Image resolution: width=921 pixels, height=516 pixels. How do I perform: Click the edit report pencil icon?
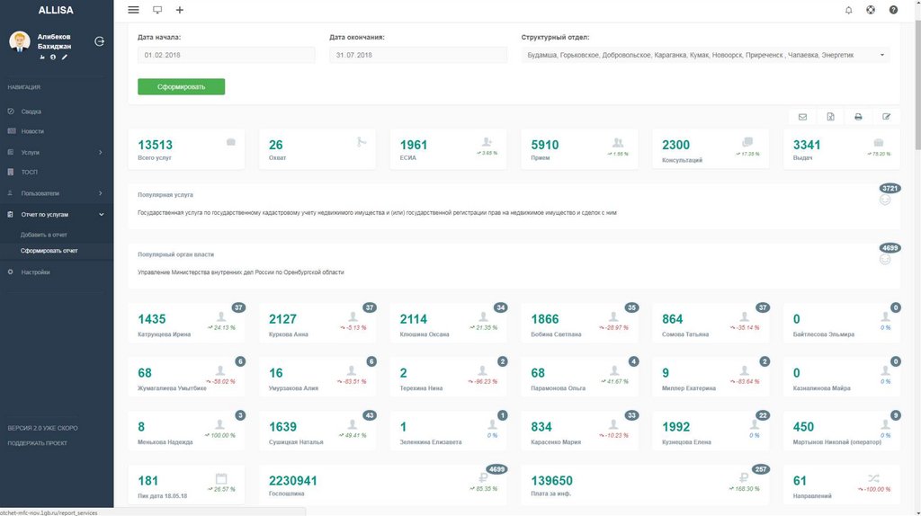pos(886,117)
